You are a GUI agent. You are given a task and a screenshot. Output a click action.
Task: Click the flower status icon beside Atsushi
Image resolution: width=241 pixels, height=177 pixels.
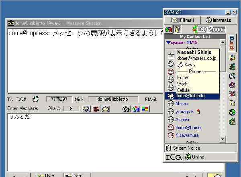pos(171,119)
